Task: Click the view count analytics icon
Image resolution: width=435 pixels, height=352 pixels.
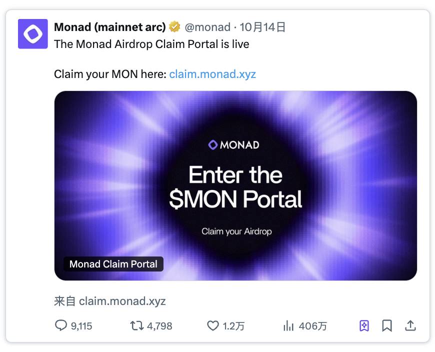Action: [x=289, y=325]
